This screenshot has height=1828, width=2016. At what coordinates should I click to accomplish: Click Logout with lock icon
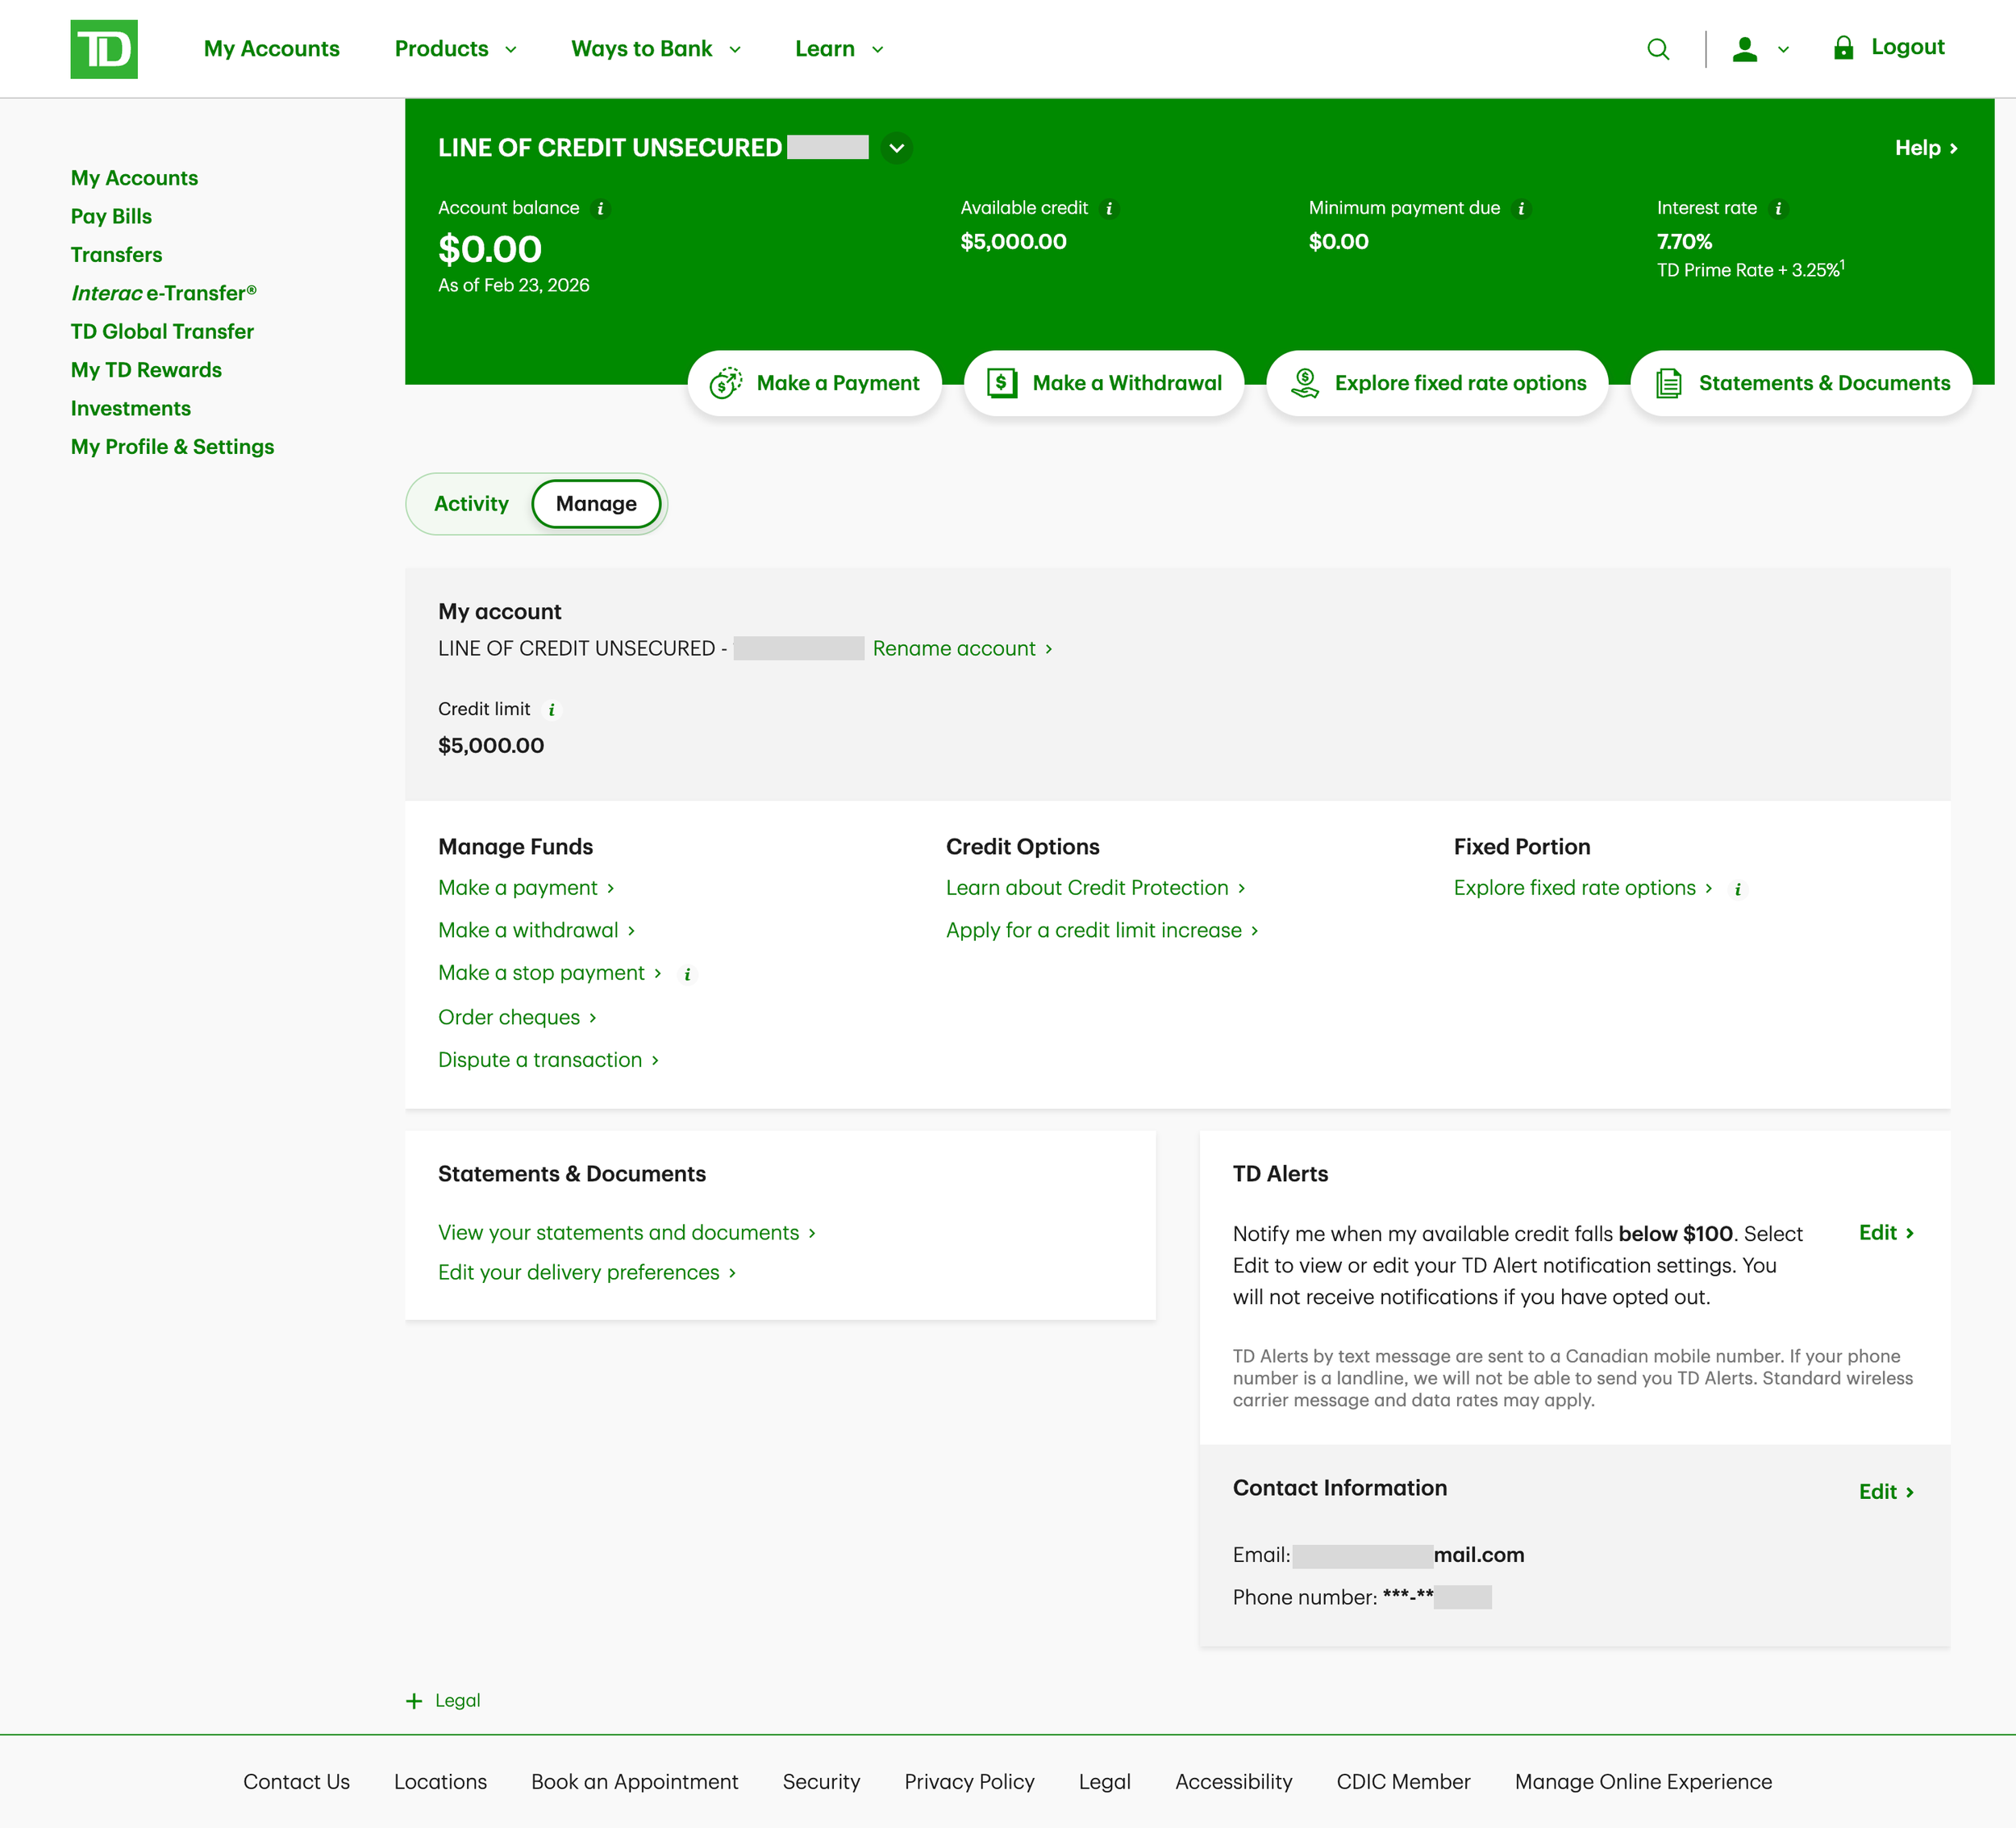[x=1887, y=48]
